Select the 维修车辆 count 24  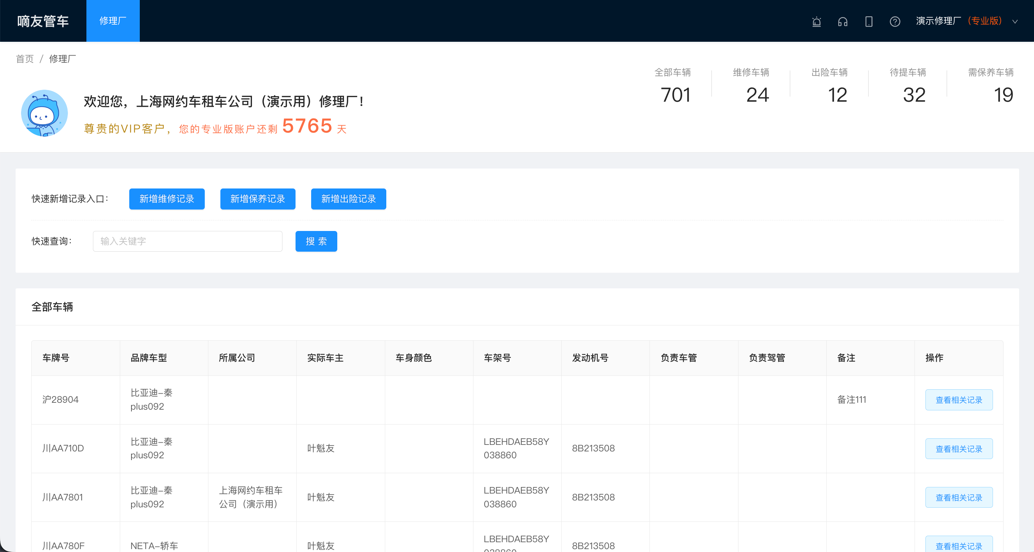point(757,95)
